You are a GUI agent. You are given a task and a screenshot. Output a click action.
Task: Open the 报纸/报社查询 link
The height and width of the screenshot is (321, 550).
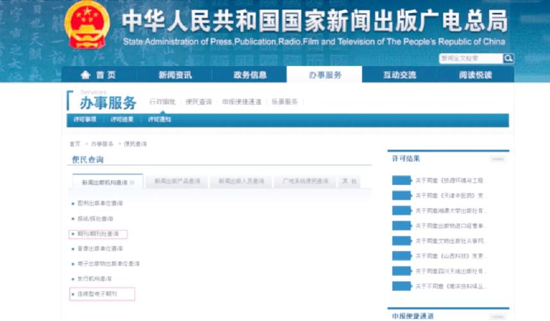pos(95,218)
